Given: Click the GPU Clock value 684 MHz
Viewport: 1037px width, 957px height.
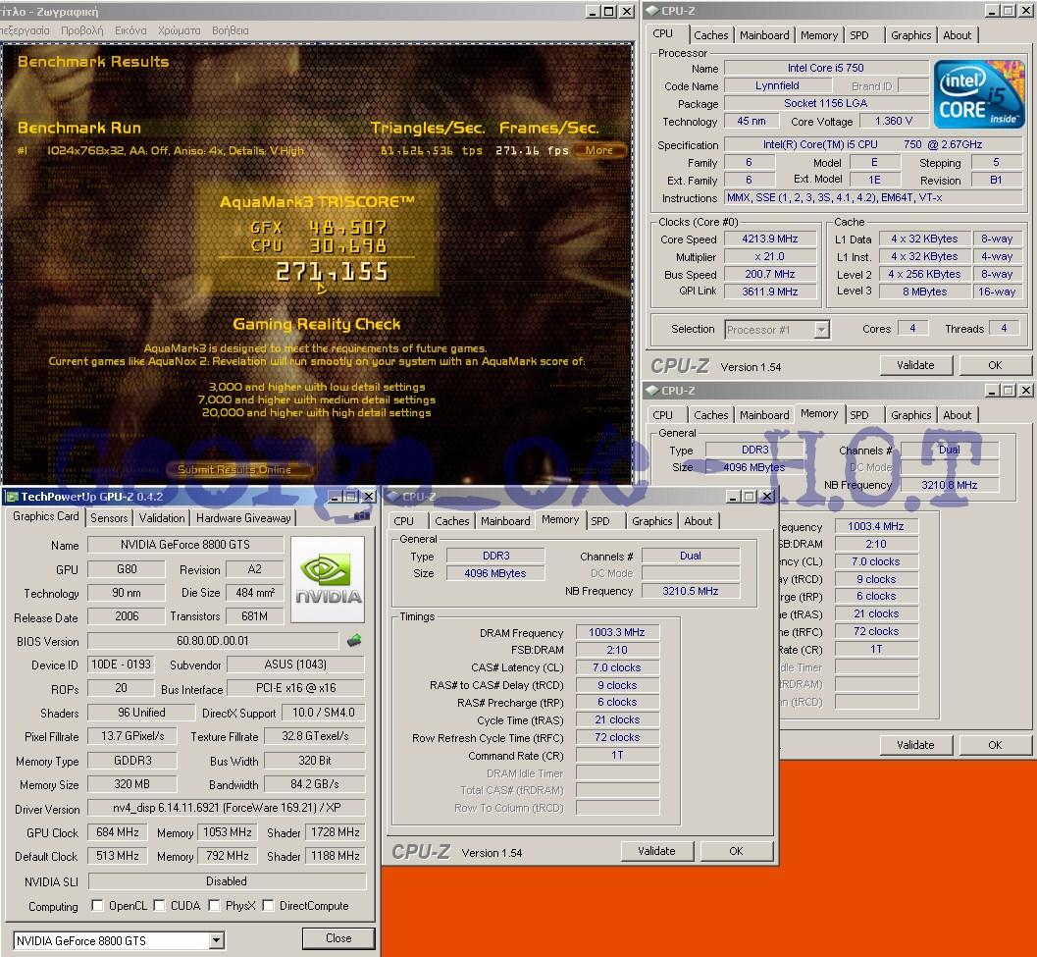Looking at the screenshot, I should [118, 832].
